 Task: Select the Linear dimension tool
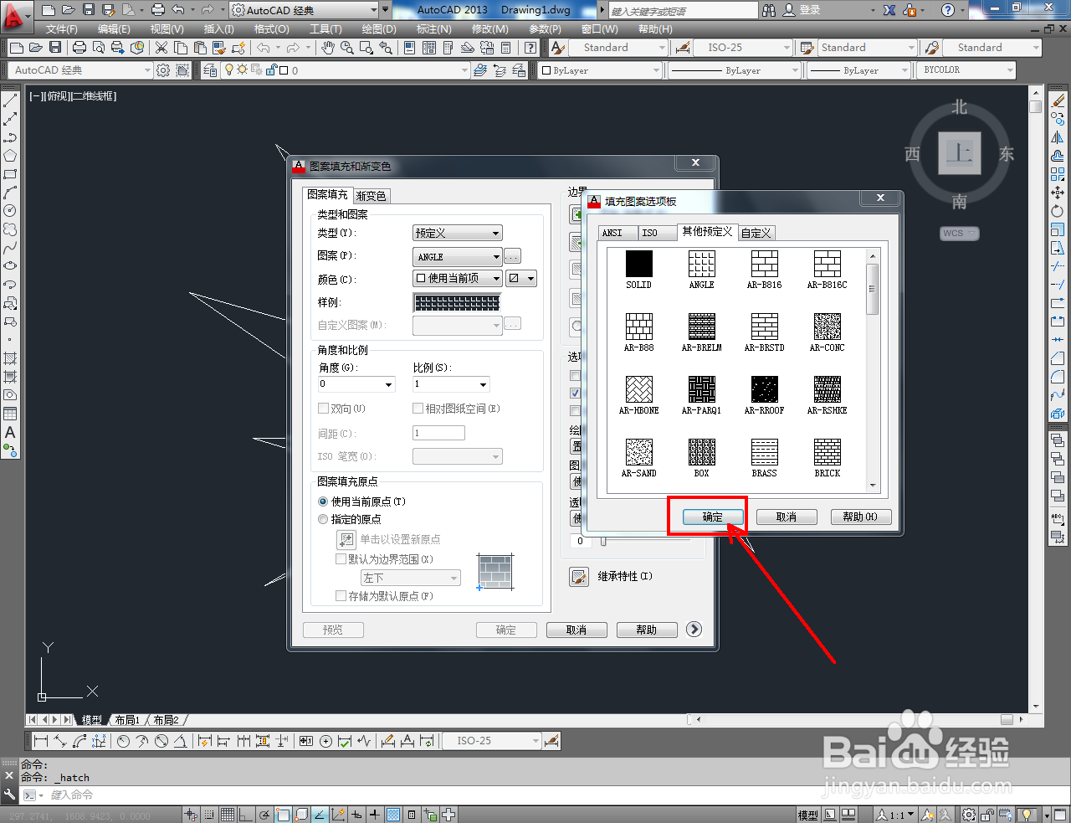pos(41,741)
